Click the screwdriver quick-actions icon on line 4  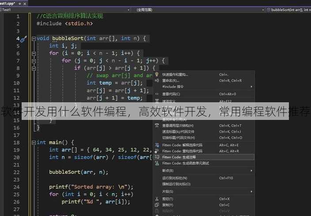click(x=23, y=39)
